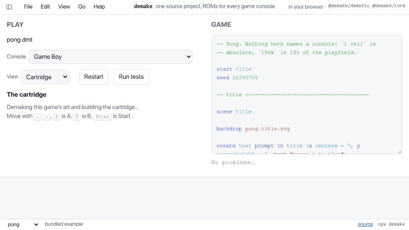This screenshot has height=230, width=409.
Task: Open the Go menu
Action: coord(82,7)
